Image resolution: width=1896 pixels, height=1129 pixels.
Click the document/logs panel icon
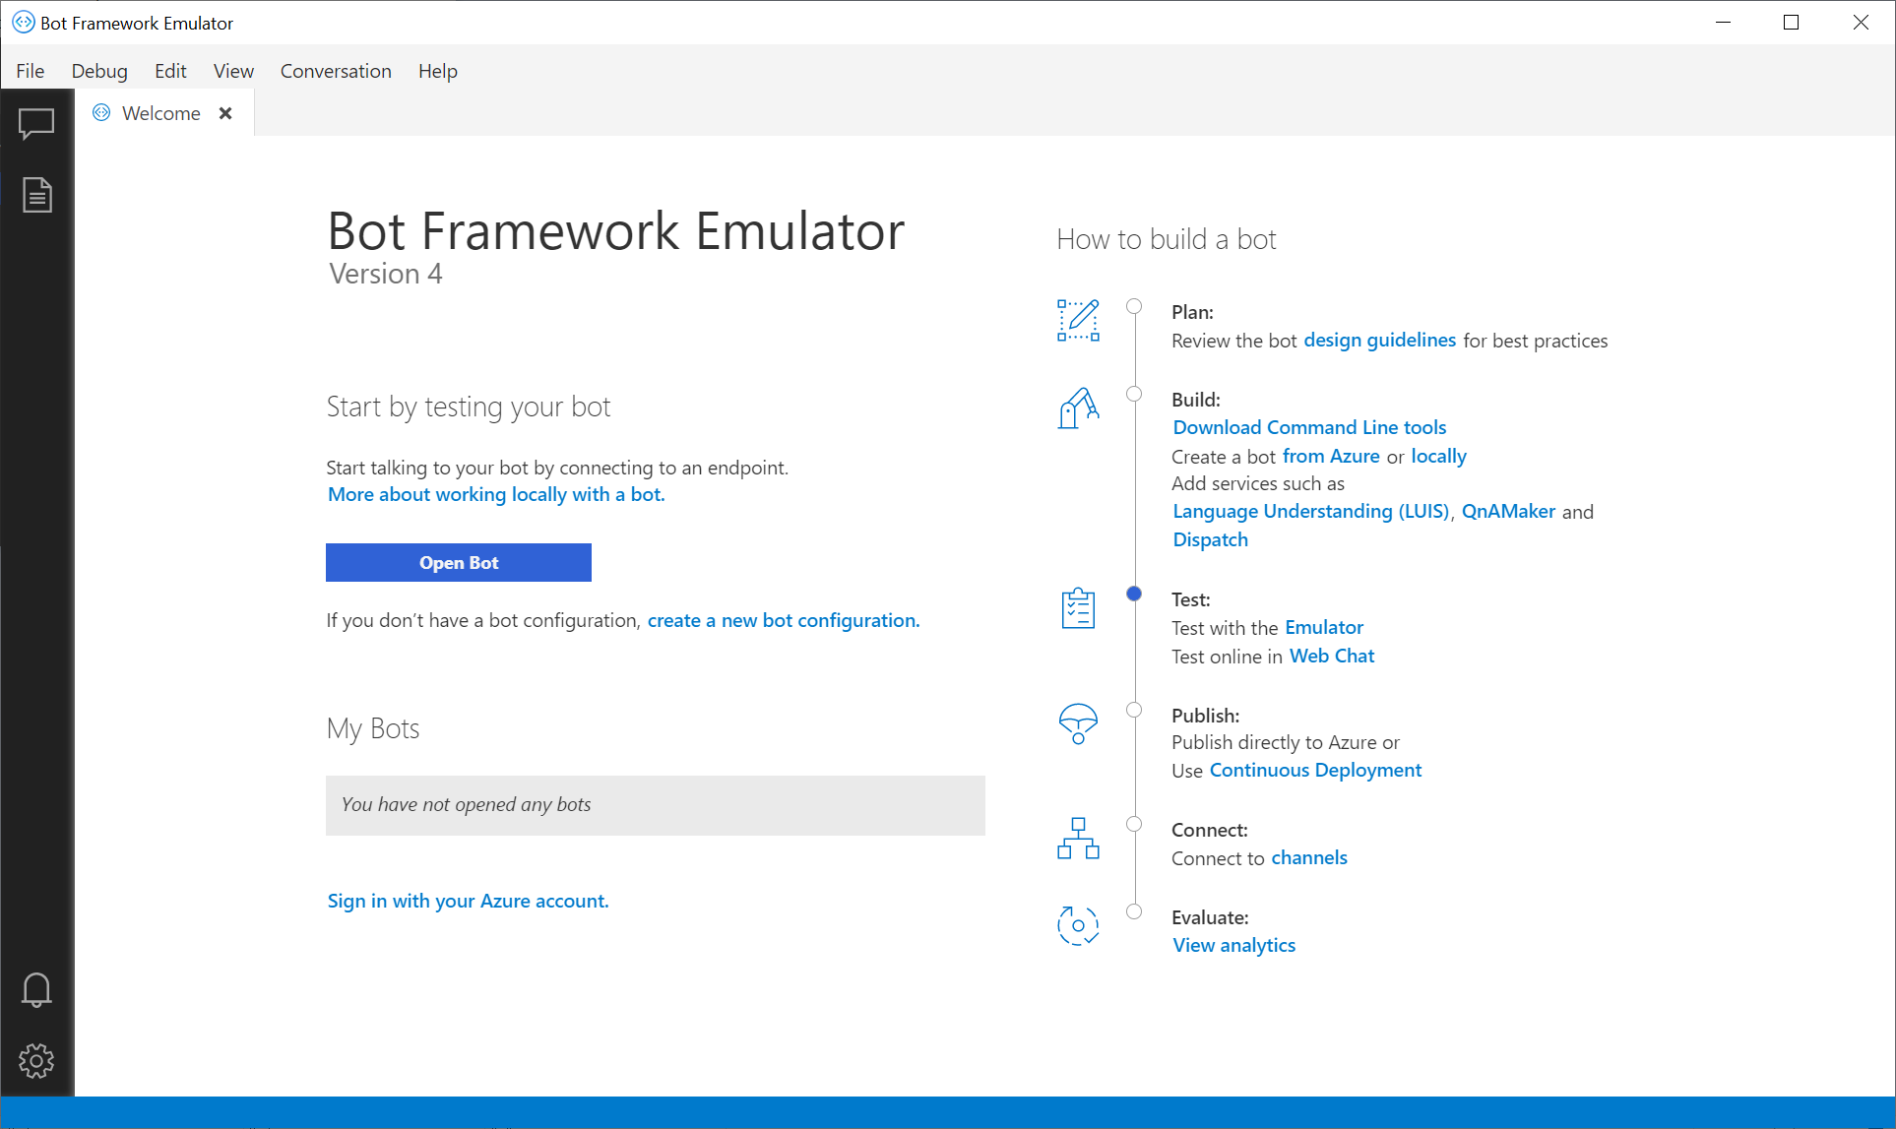pyautogui.click(x=36, y=195)
